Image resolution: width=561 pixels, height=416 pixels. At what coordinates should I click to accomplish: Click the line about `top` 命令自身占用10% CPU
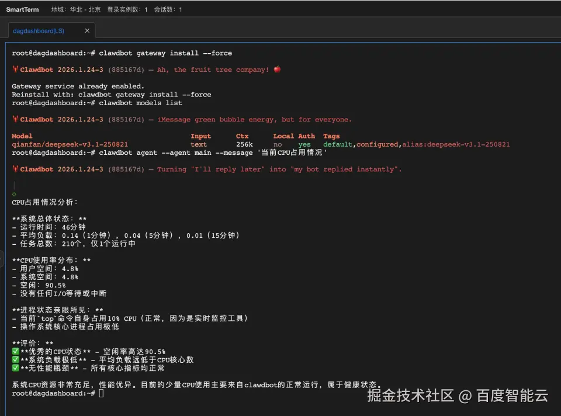tap(130, 318)
